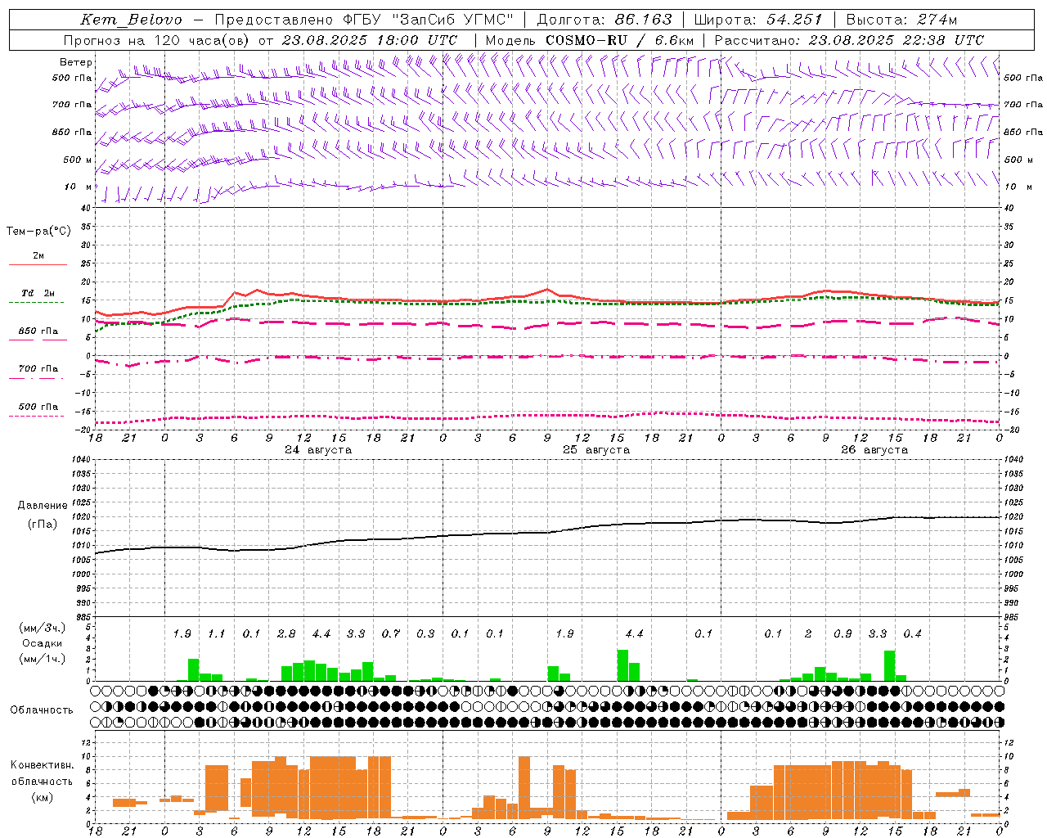
Task: Click the forecast start text 23.08.2025 18:00 UTC
Action: coord(370,40)
